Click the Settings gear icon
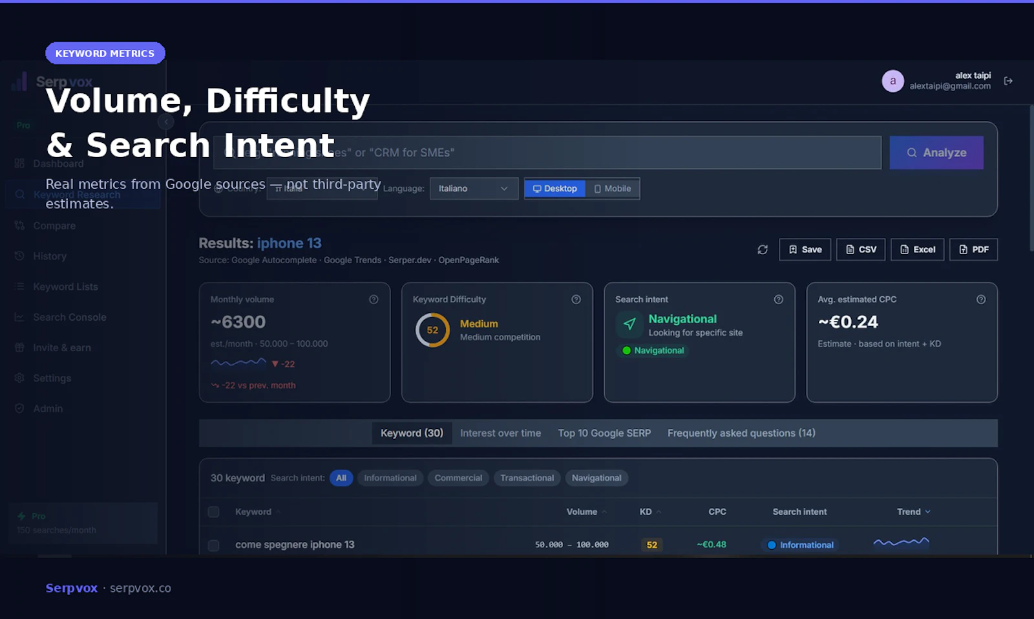Screen dimensions: 1034x619 point(19,378)
